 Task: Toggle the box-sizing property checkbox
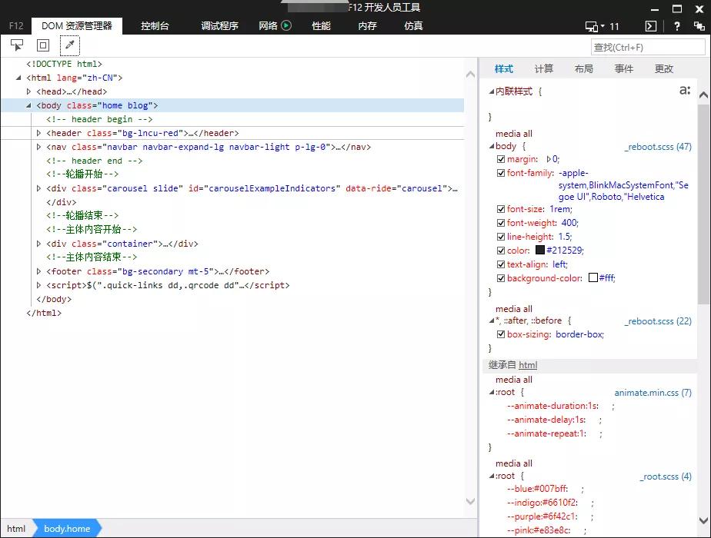tap(501, 334)
